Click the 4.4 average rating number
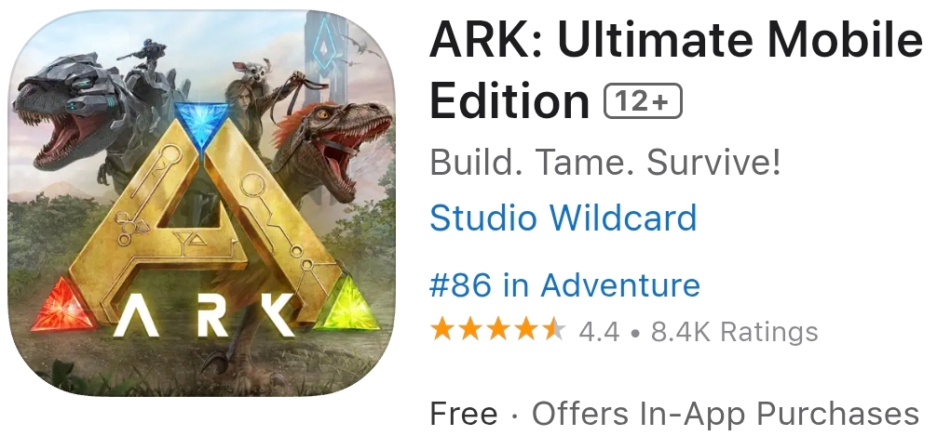The image size is (937, 436). pyautogui.click(x=599, y=331)
